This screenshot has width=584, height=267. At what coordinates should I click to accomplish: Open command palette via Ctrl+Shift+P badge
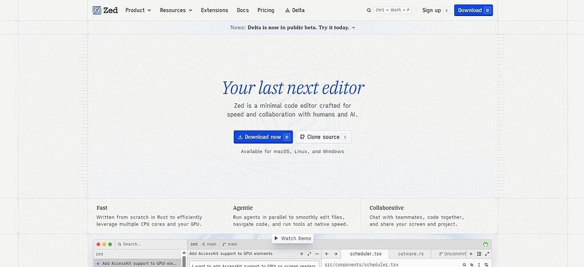392,10
